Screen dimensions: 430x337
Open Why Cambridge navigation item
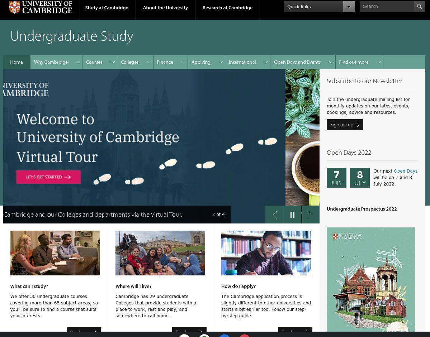pyautogui.click(x=51, y=62)
